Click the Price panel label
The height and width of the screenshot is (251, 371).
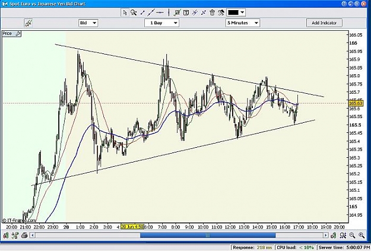click(x=7, y=34)
